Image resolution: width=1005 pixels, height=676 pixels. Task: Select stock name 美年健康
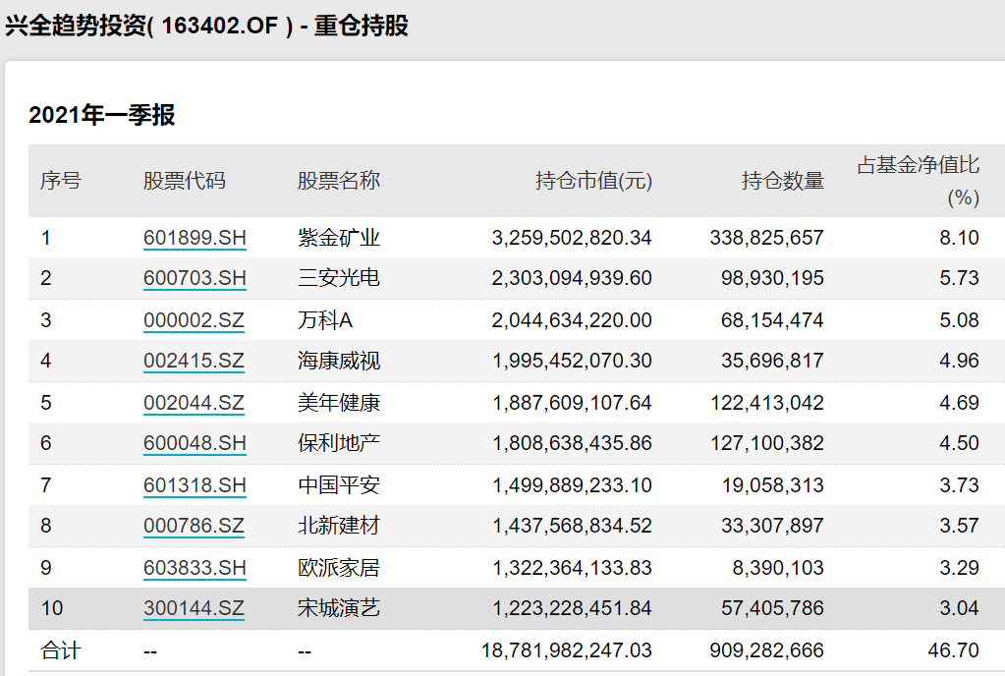click(338, 403)
